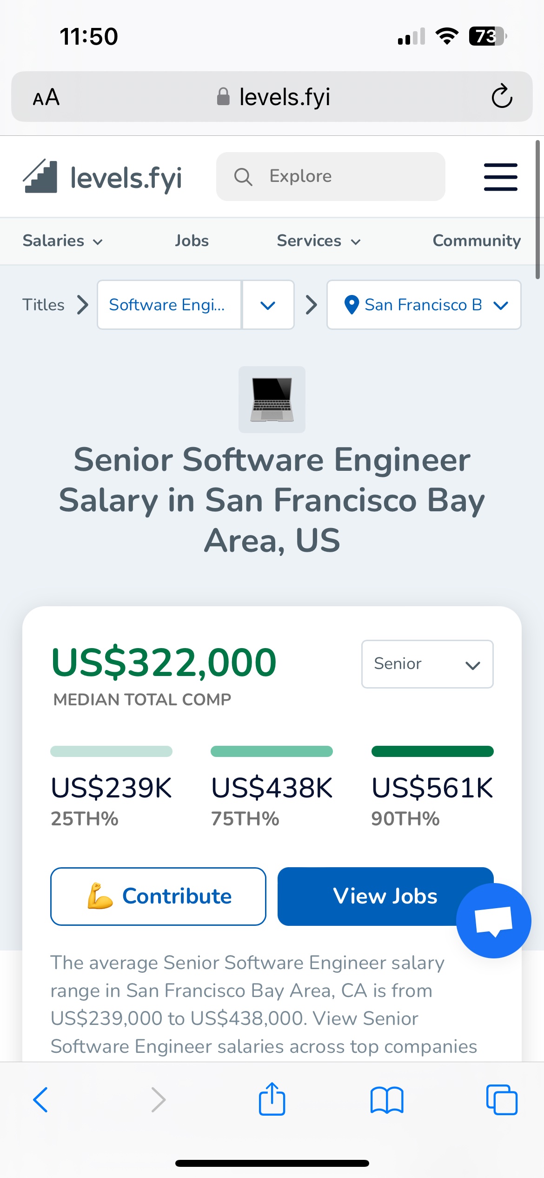Show open Safari tabs
This screenshot has width=544, height=1178.
click(x=501, y=1100)
